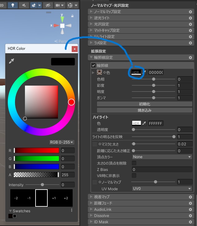Toggle scene audio mute icon
Screen dimensions: 197x226
click(24, 5)
